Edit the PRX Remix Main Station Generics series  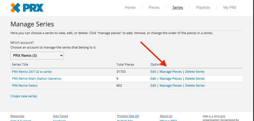153,78
